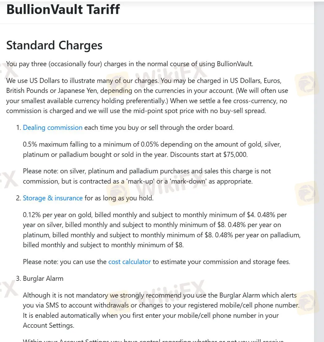The width and height of the screenshot is (324, 342).
Task: Click the "Although it is not mandatory" paragraph
Action: point(161,310)
